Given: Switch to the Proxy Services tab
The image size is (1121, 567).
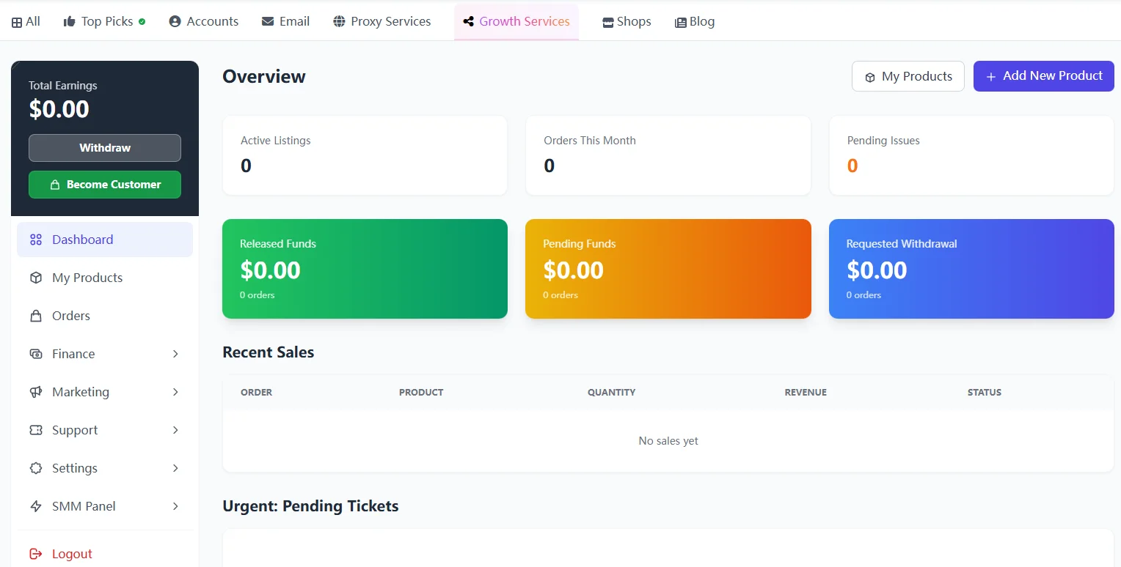Looking at the screenshot, I should [x=381, y=21].
